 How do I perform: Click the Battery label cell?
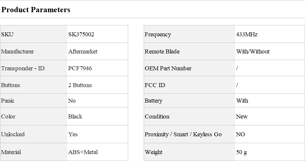click(x=154, y=101)
